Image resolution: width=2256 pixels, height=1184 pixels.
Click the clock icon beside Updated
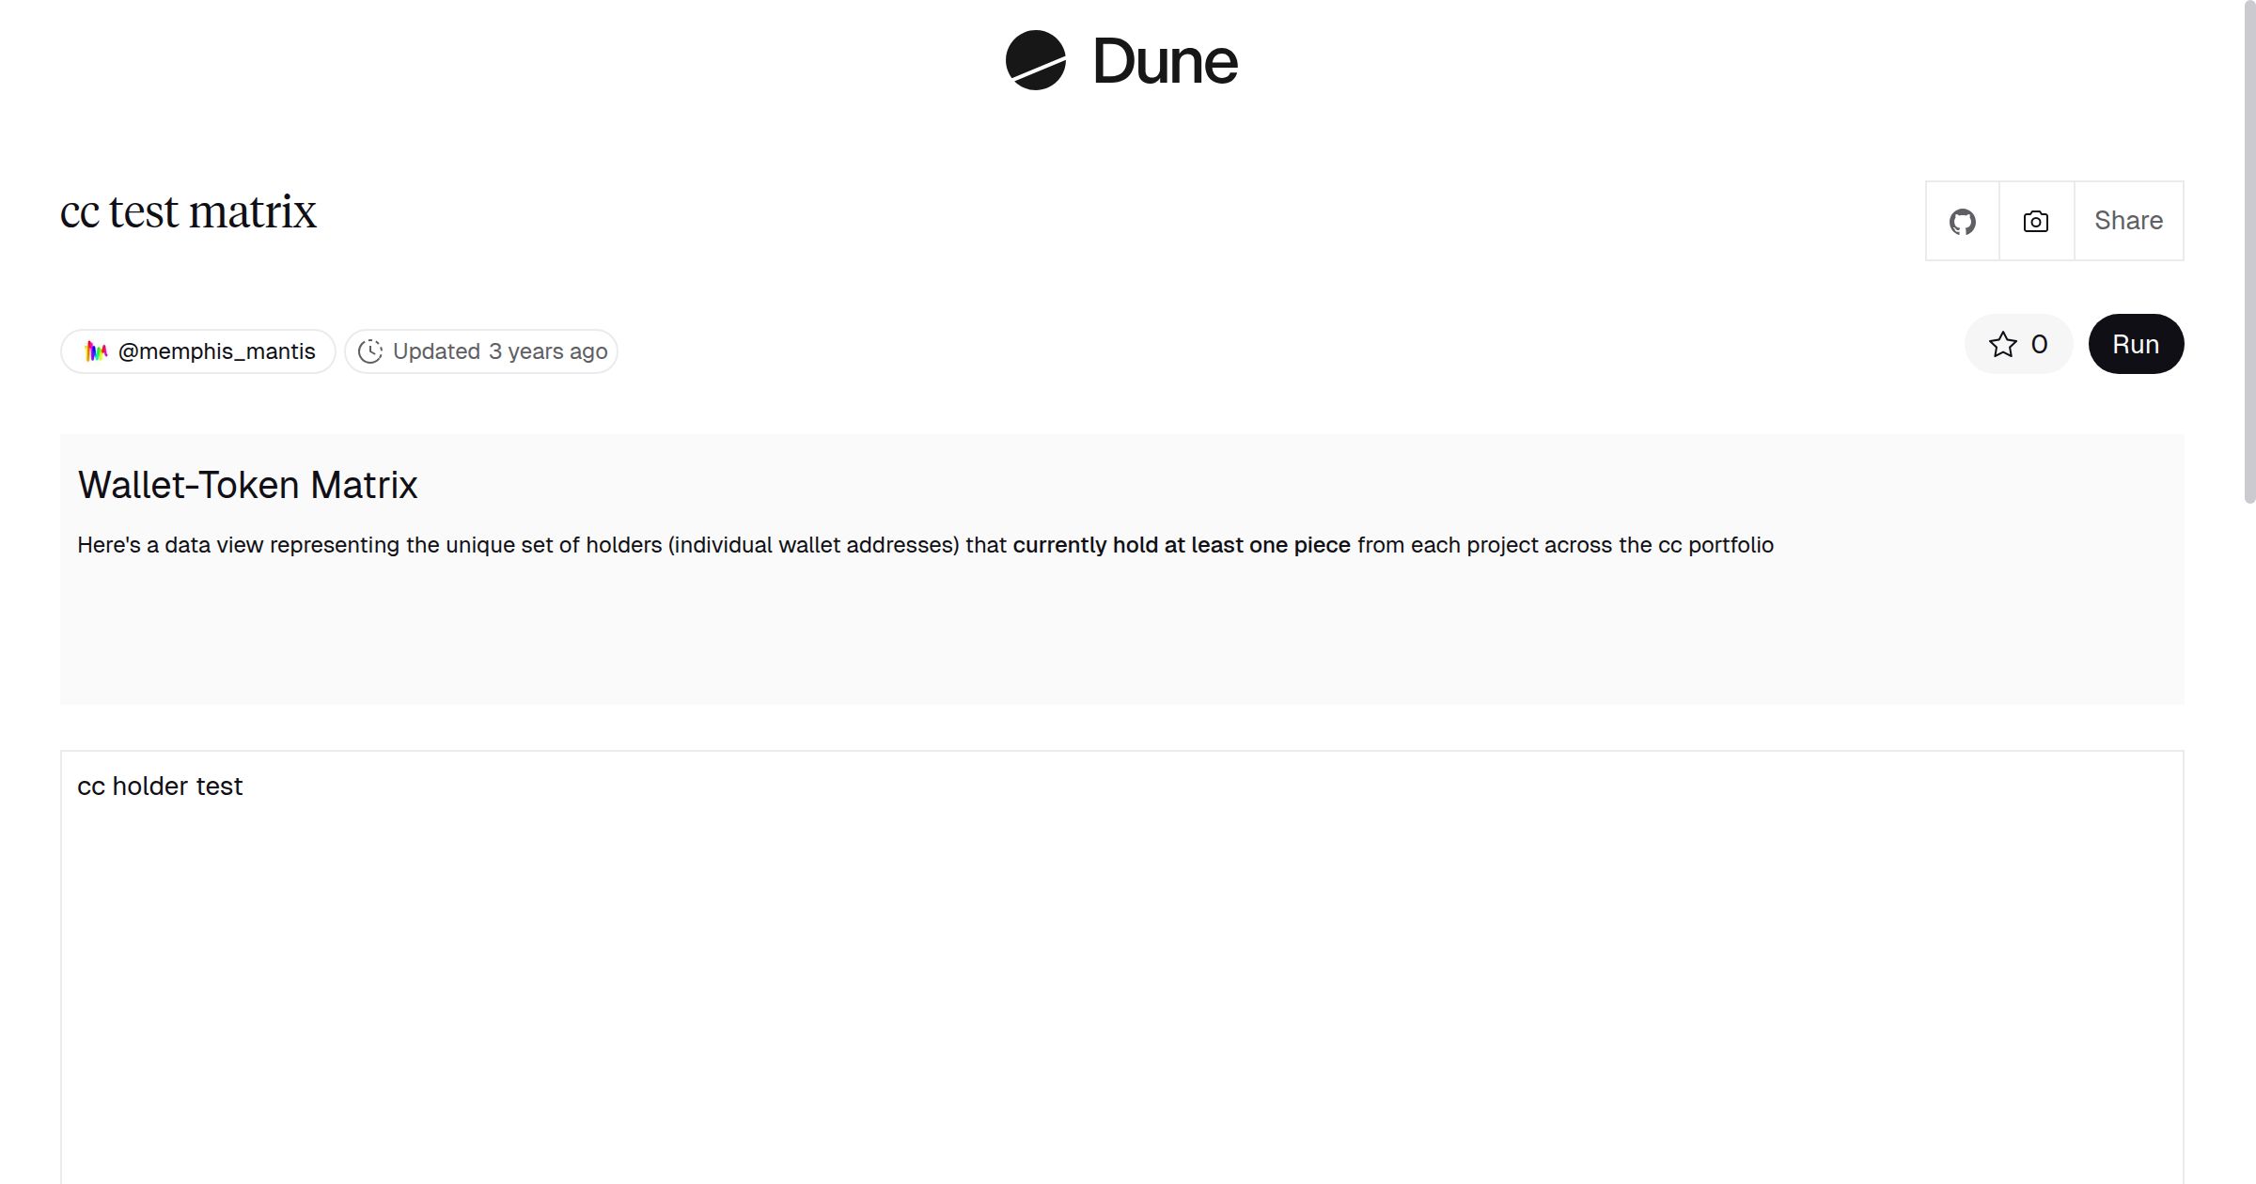[370, 351]
